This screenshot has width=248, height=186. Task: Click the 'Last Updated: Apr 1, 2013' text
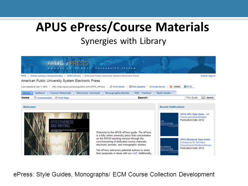34,87
